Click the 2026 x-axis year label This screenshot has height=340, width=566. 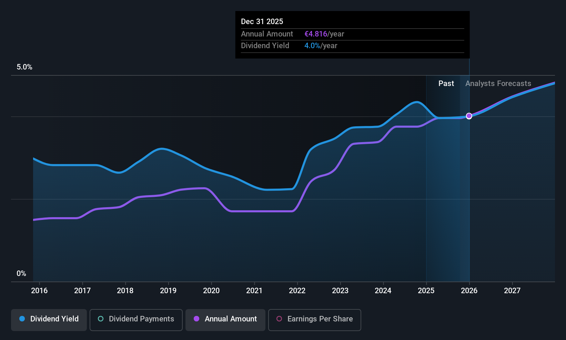(x=469, y=290)
